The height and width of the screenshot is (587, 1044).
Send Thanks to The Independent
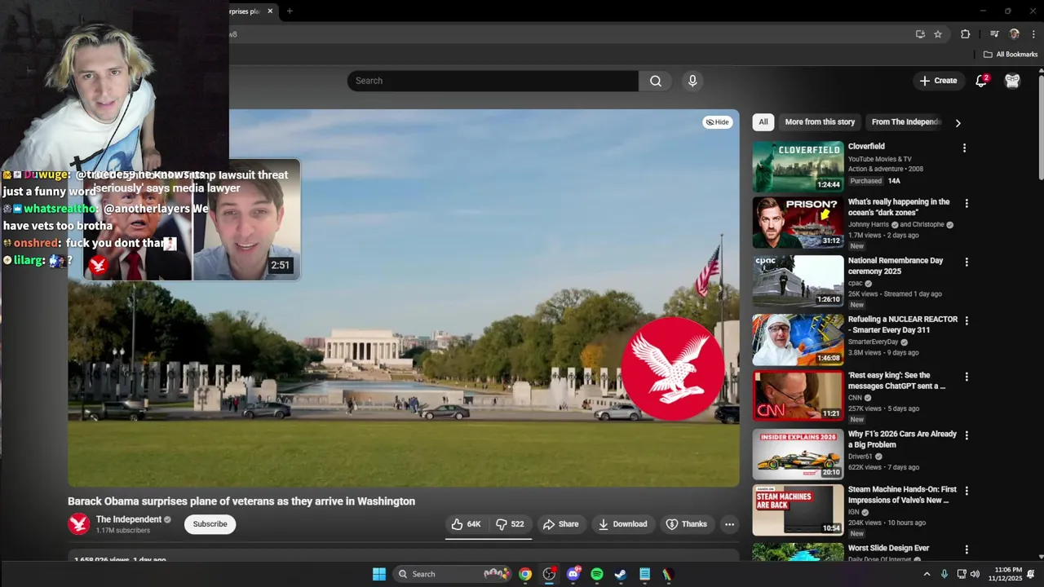click(x=687, y=524)
